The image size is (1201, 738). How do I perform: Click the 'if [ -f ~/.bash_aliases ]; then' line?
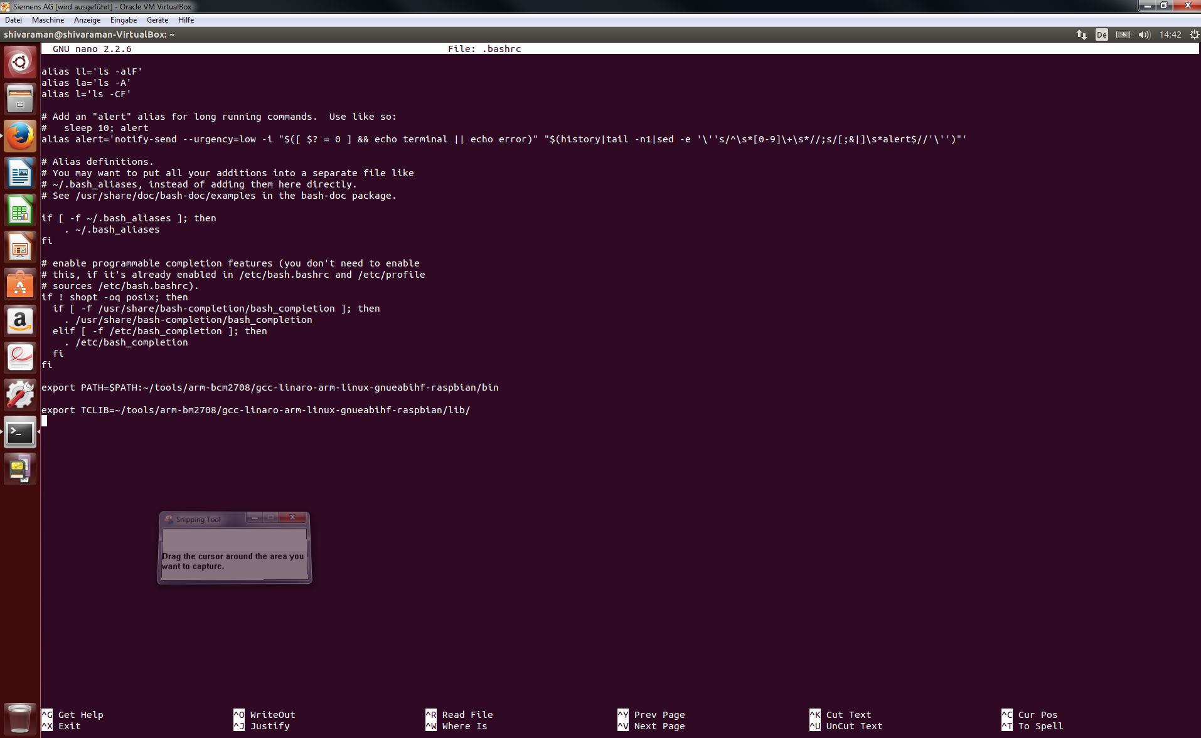coord(129,218)
